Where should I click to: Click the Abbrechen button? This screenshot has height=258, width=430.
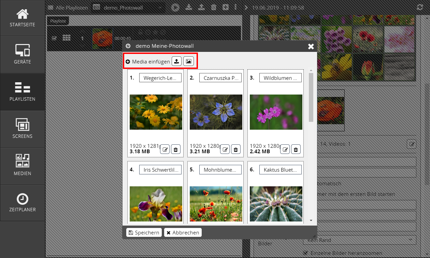pos(183,232)
